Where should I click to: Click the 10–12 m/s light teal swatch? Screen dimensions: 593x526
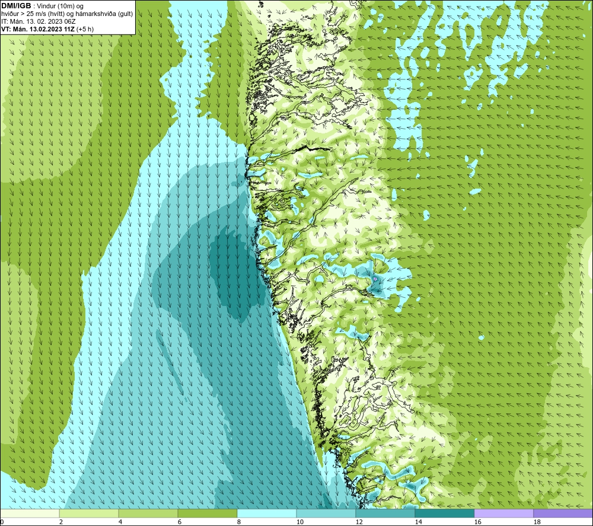coord(326,513)
